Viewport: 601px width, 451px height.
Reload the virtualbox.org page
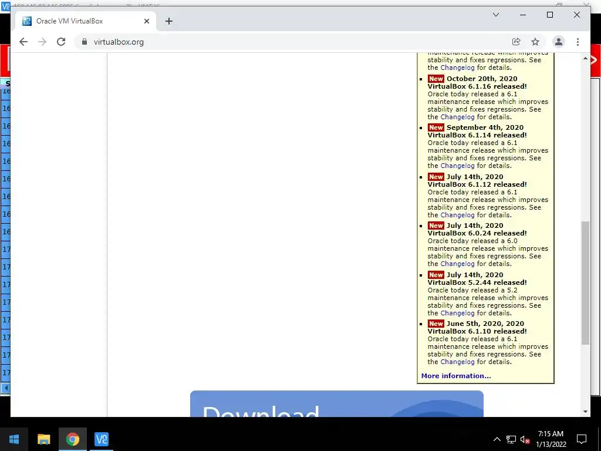61,42
